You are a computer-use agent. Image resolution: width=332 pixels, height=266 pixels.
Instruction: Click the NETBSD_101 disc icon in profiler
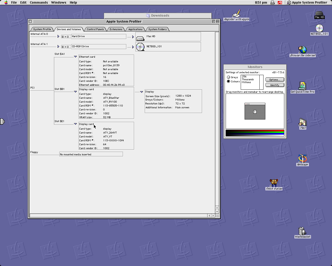pyautogui.click(x=140, y=47)
